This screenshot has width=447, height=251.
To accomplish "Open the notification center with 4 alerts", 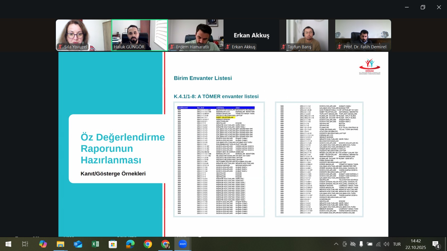I will click(436, 245).
